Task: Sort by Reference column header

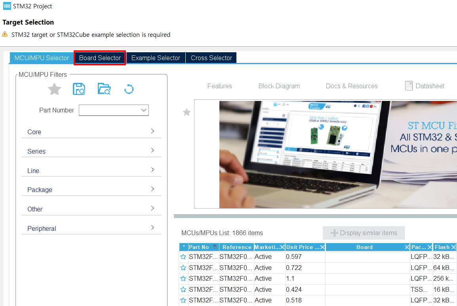Action: click(237, 247)
